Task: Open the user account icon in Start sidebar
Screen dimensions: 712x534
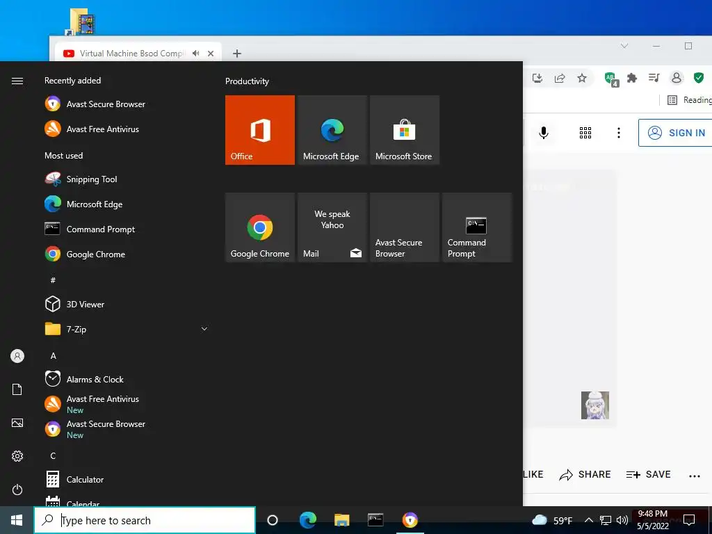Action: pos(17,356)
